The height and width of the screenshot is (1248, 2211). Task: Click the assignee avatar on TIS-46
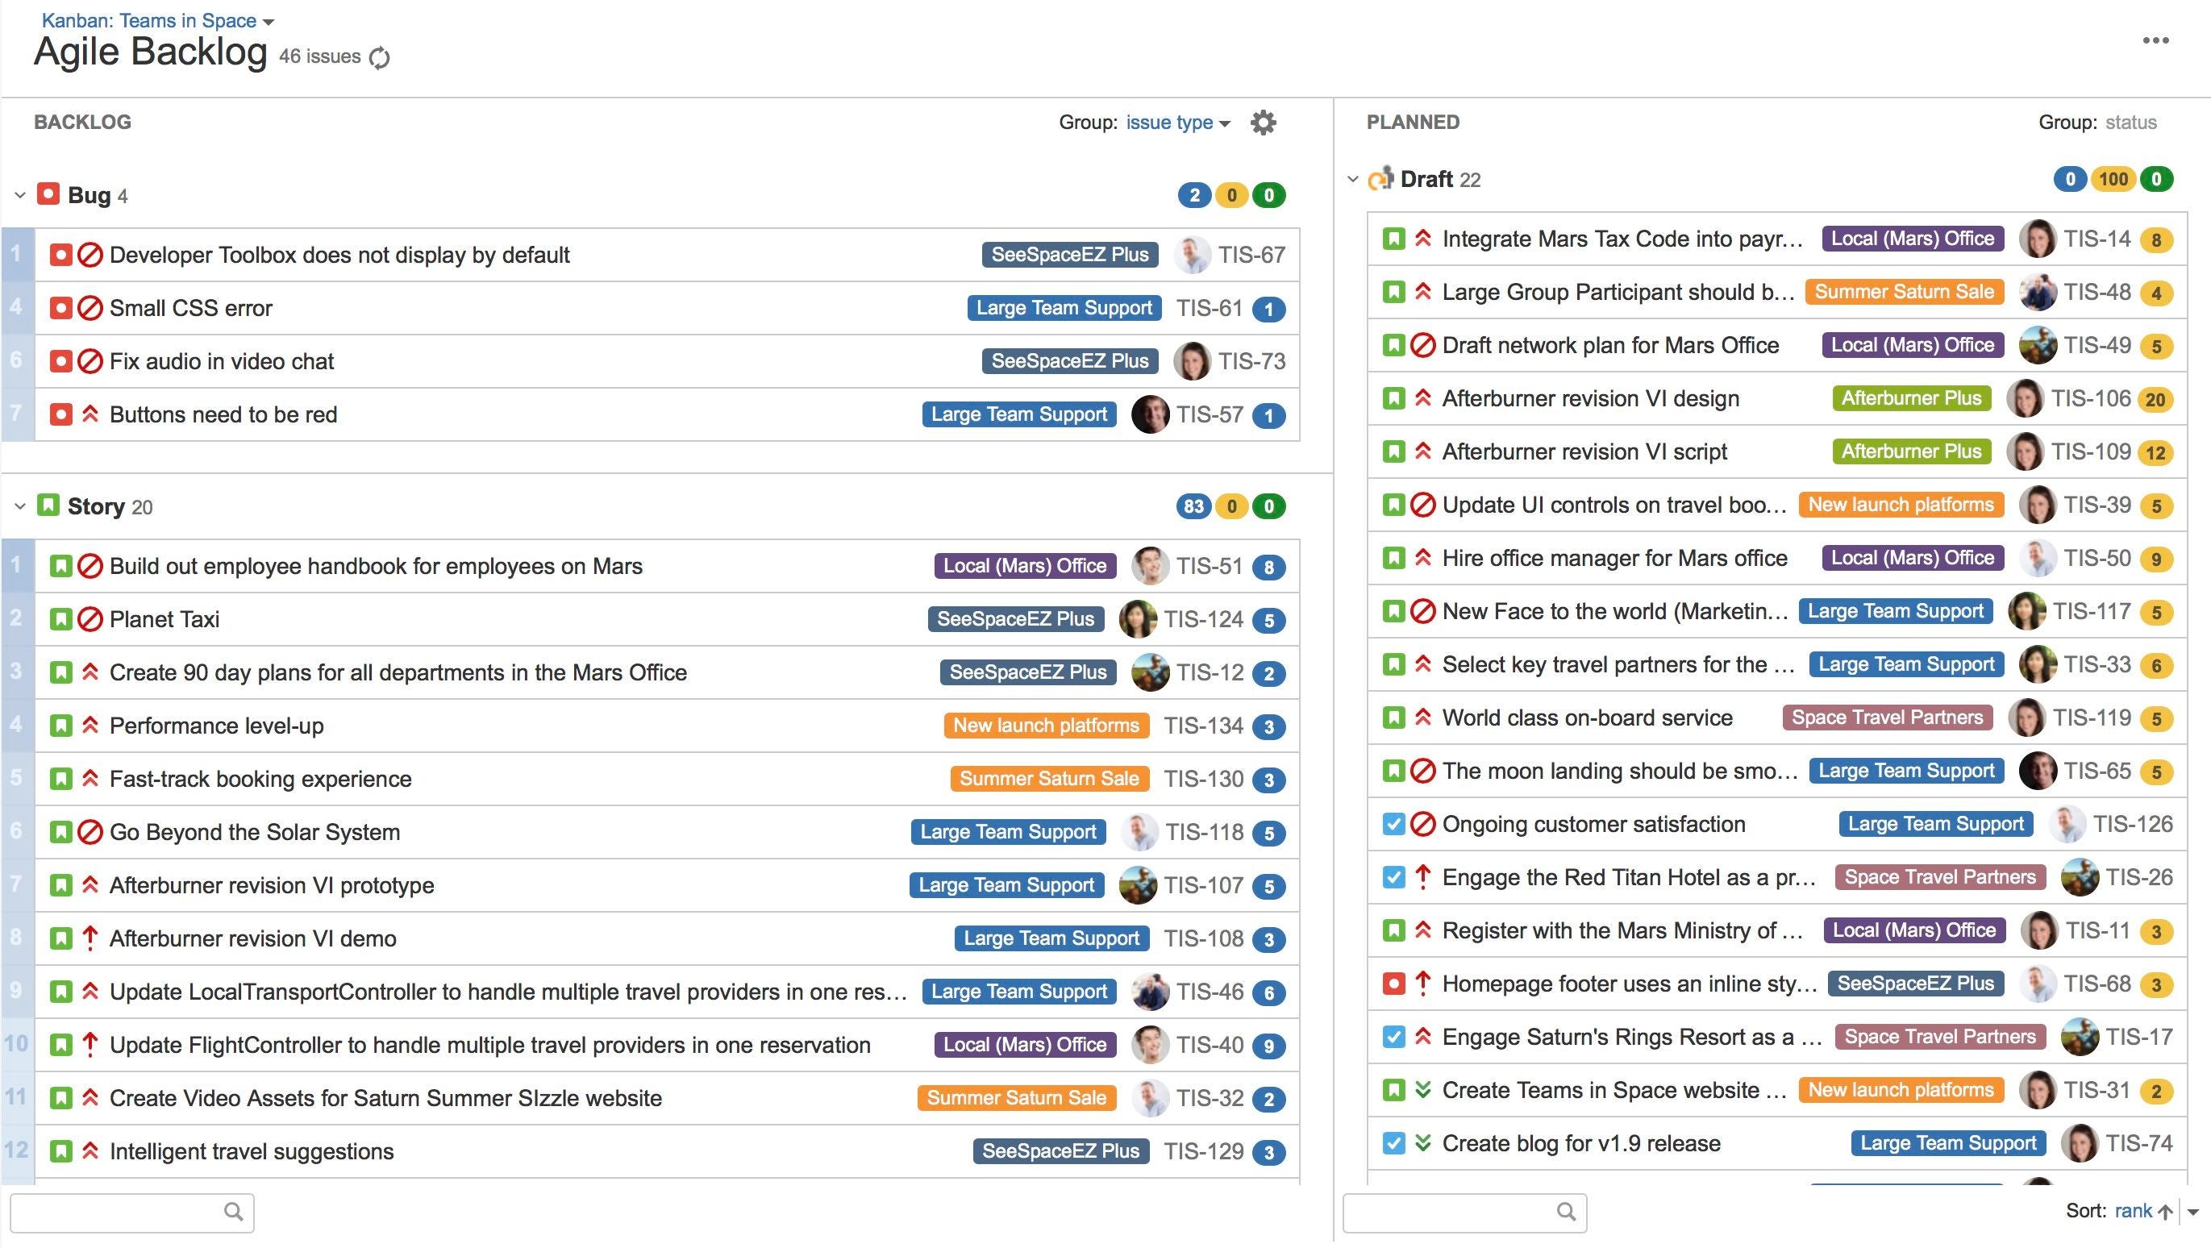point(1150,992)
